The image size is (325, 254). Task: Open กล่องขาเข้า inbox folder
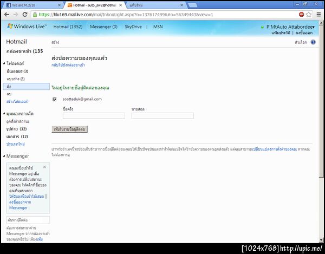point(25,51)
